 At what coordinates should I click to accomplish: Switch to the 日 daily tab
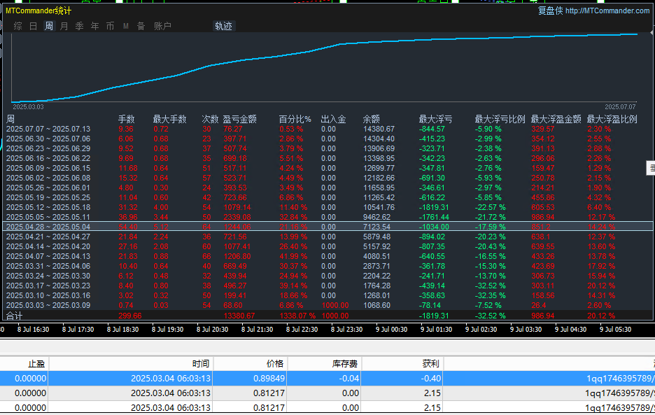tap(34, 26)
